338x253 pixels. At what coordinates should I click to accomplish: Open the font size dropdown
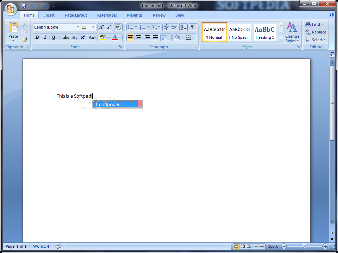click(x=93, y=27)
